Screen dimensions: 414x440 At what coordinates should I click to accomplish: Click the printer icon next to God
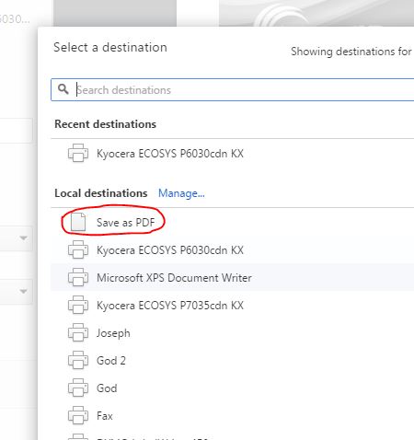tap(78, 388)
